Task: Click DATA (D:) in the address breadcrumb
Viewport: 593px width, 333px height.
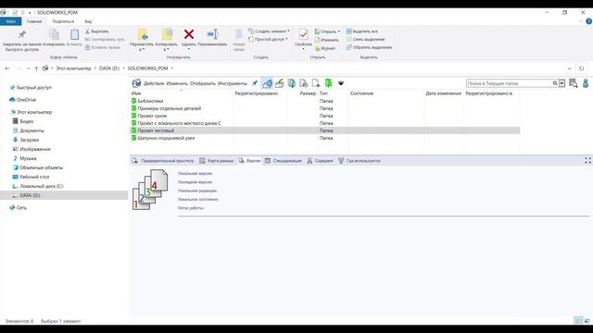Action: tap(109, 68)
